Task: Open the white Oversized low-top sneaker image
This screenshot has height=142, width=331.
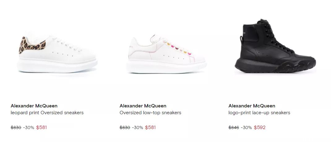Action: [166, 54]
